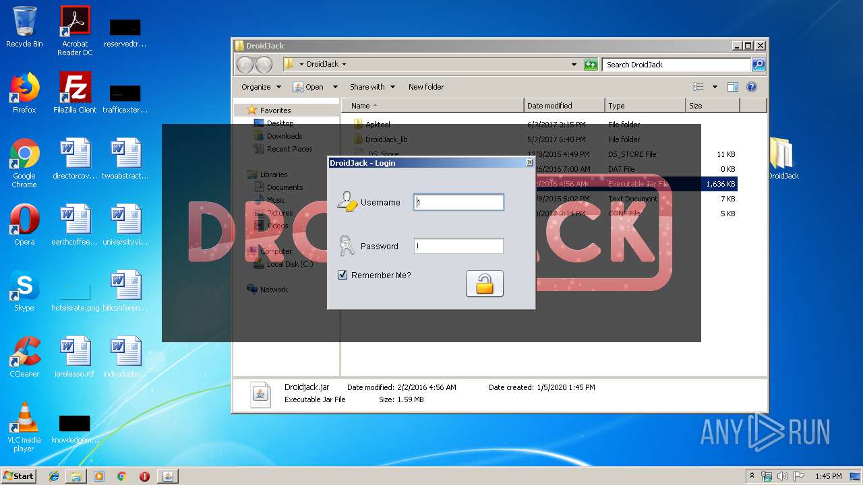Focus the Username input field
The width and height of the screenshot is (863, 485).
458,202
